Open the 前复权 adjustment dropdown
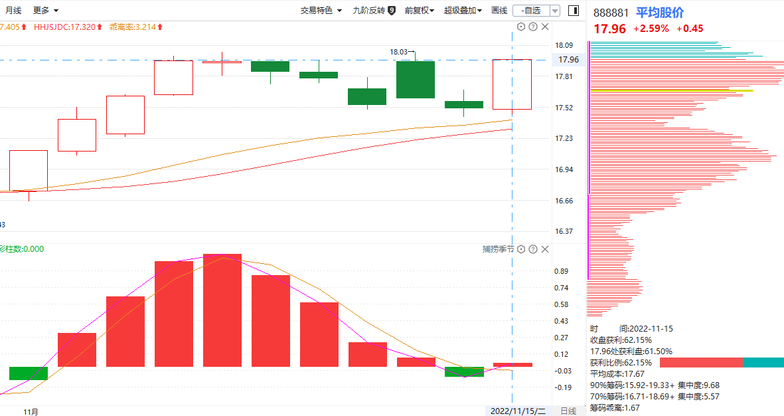The height and width of the screenshot is (416, 784). [x=420, y=11]
